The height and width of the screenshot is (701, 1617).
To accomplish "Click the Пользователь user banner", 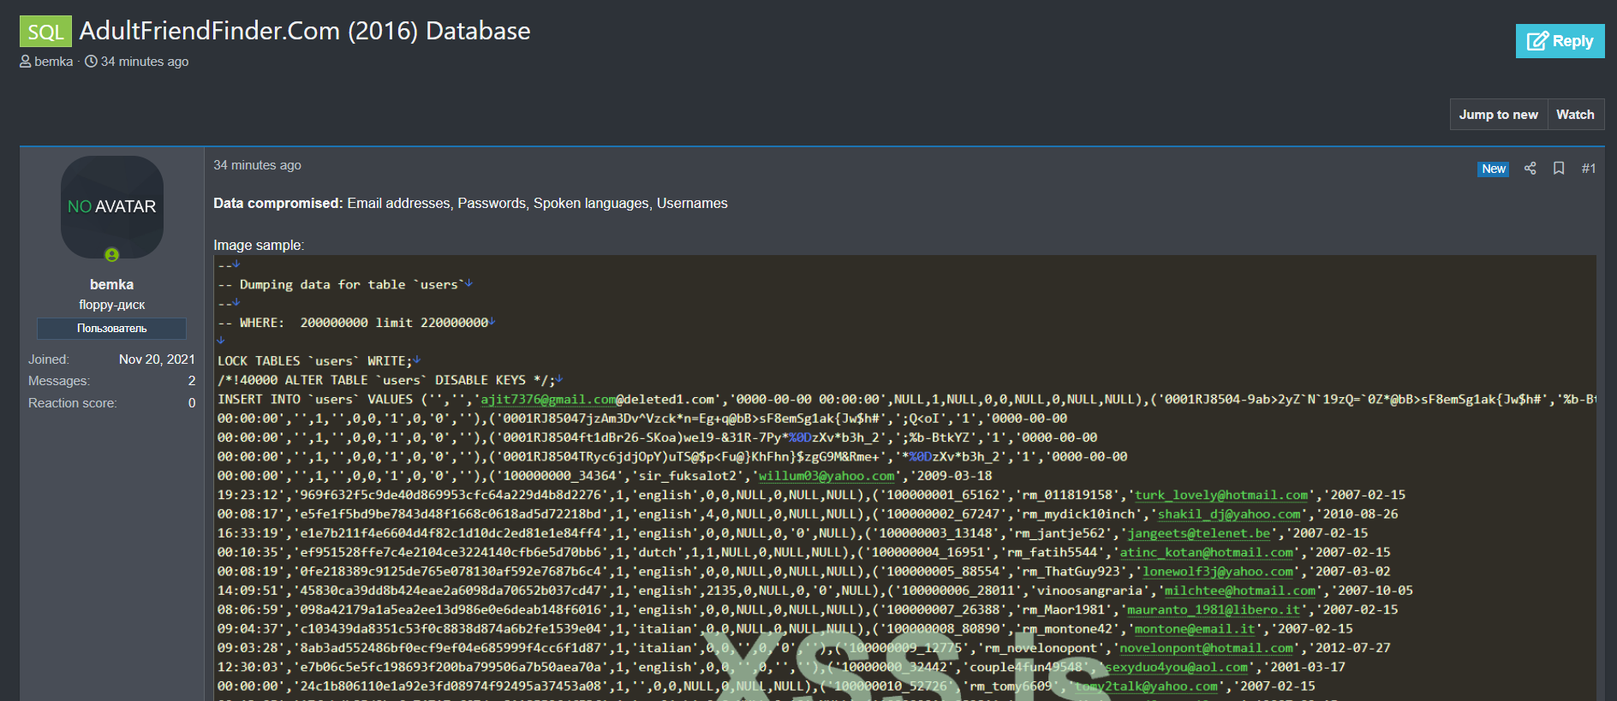I will 112,329.
